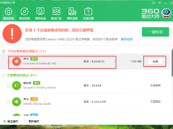Switch to 驱动管理 tab
This screenshot has width=173, height=129.
(25, 14)
